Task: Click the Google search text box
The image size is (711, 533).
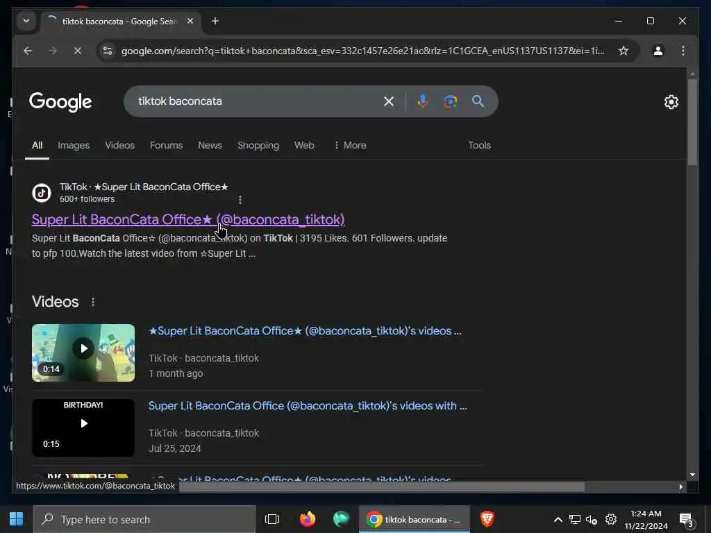Action: tap(256, 101)
